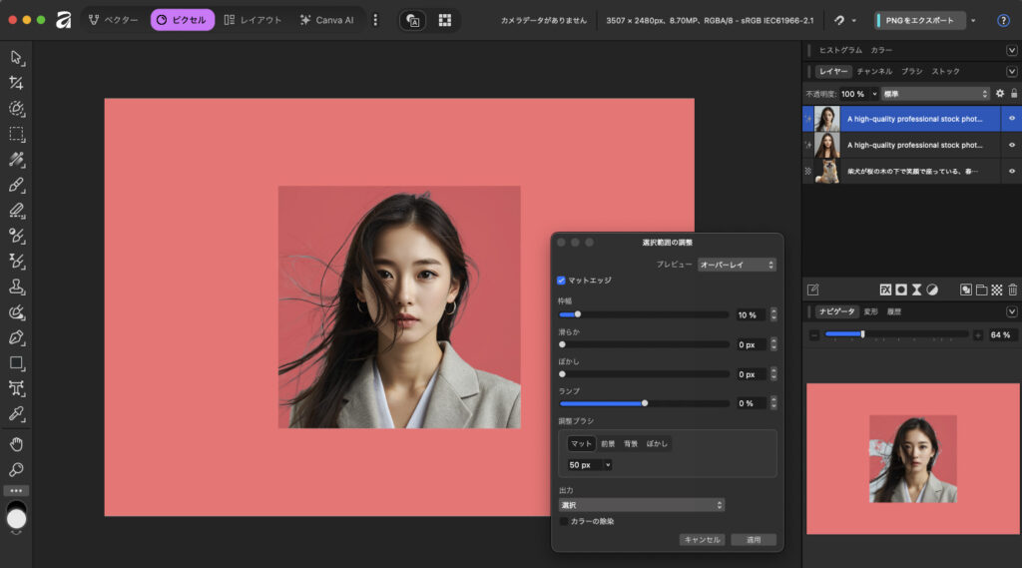The image size is (1022, 568).
Task: Select the 前景 adjustment brush mode
Action: pyautogui.click(x=608, y=443)
